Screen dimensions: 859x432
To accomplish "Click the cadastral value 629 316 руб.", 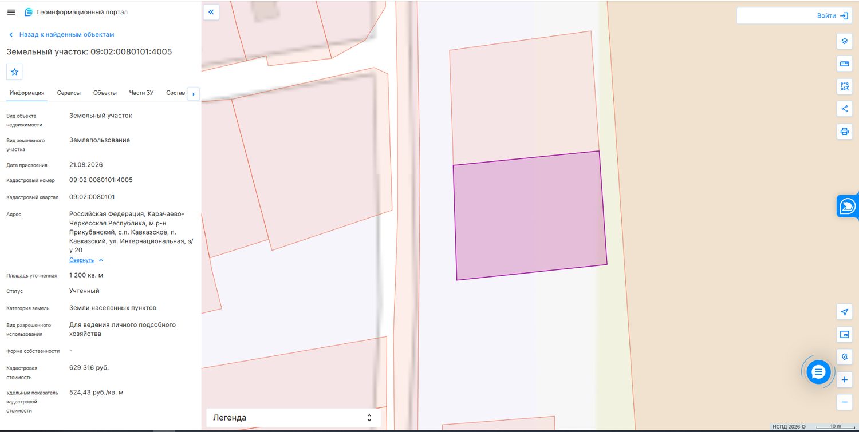I will pyautogui.click(x=89, y=367).
